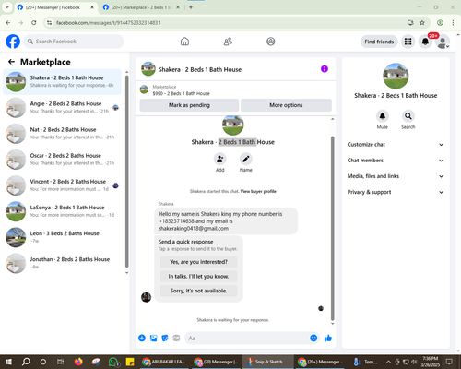
Task: Open View buyer profile link
Action: [258, 191]
